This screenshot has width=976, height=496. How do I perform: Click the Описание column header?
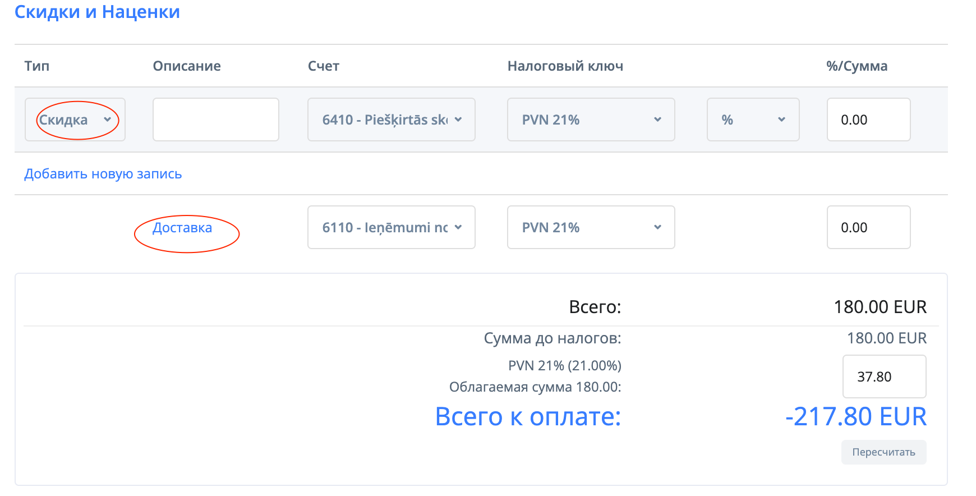point(187,66)
